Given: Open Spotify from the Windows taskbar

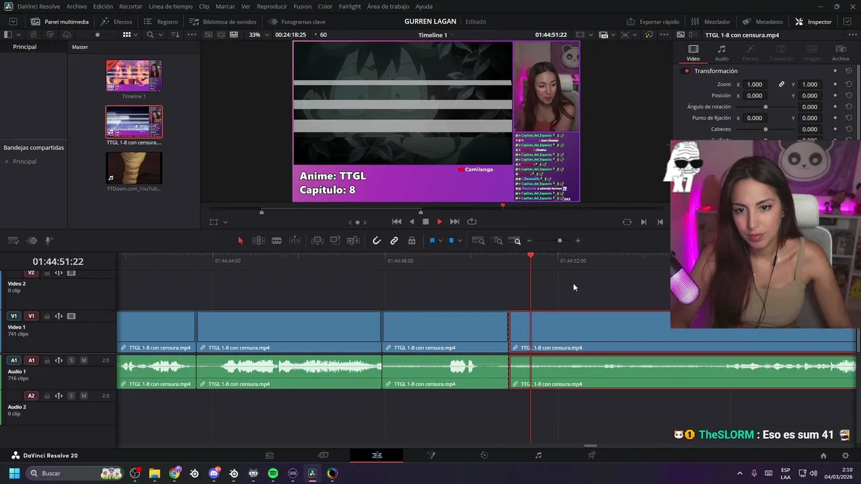Looking at the screenshot, I should pos(273,473).
